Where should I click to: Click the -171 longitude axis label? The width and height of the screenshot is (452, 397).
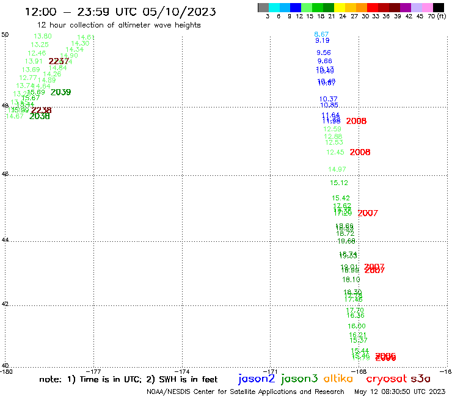270,371
